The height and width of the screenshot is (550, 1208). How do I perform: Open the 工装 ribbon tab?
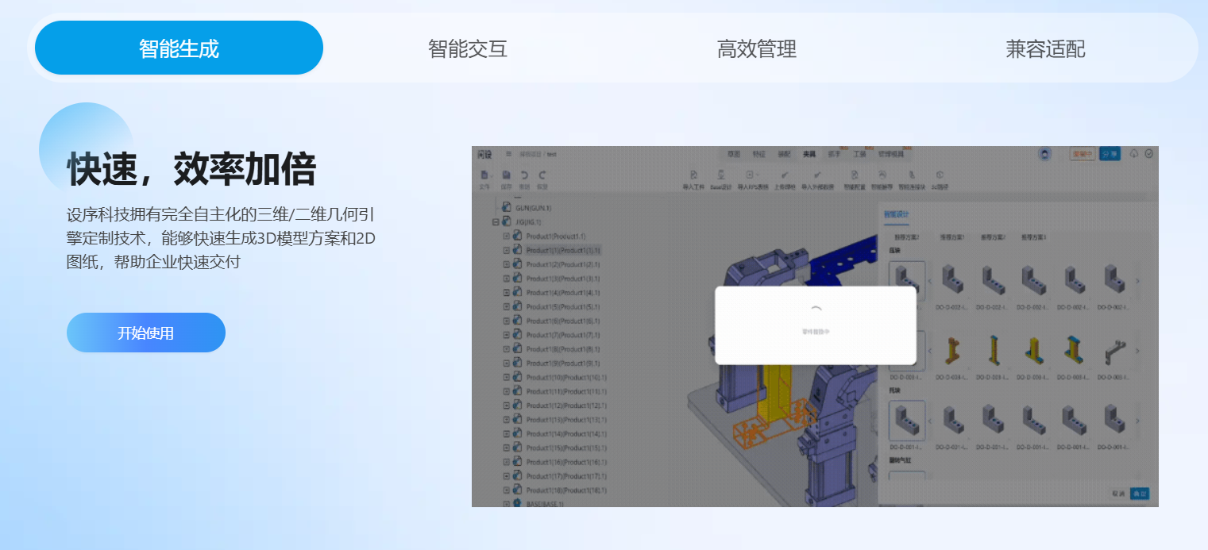(x=859, y=154)
